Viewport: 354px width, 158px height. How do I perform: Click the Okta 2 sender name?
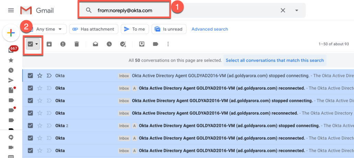pos(60,125)
